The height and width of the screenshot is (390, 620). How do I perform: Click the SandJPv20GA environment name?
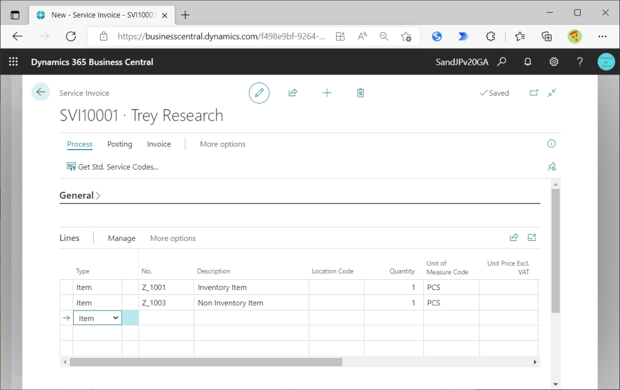pos(462,62)
